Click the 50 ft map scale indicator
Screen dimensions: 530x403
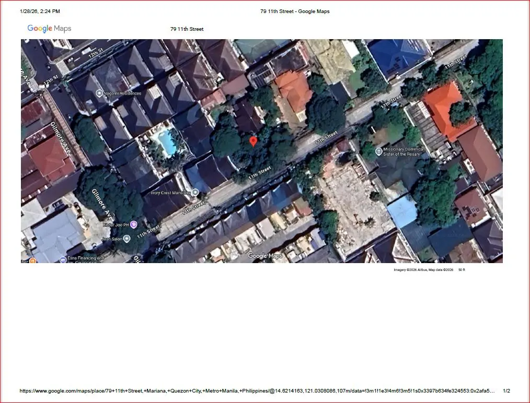pyautogui.click(x=461, y=270)
